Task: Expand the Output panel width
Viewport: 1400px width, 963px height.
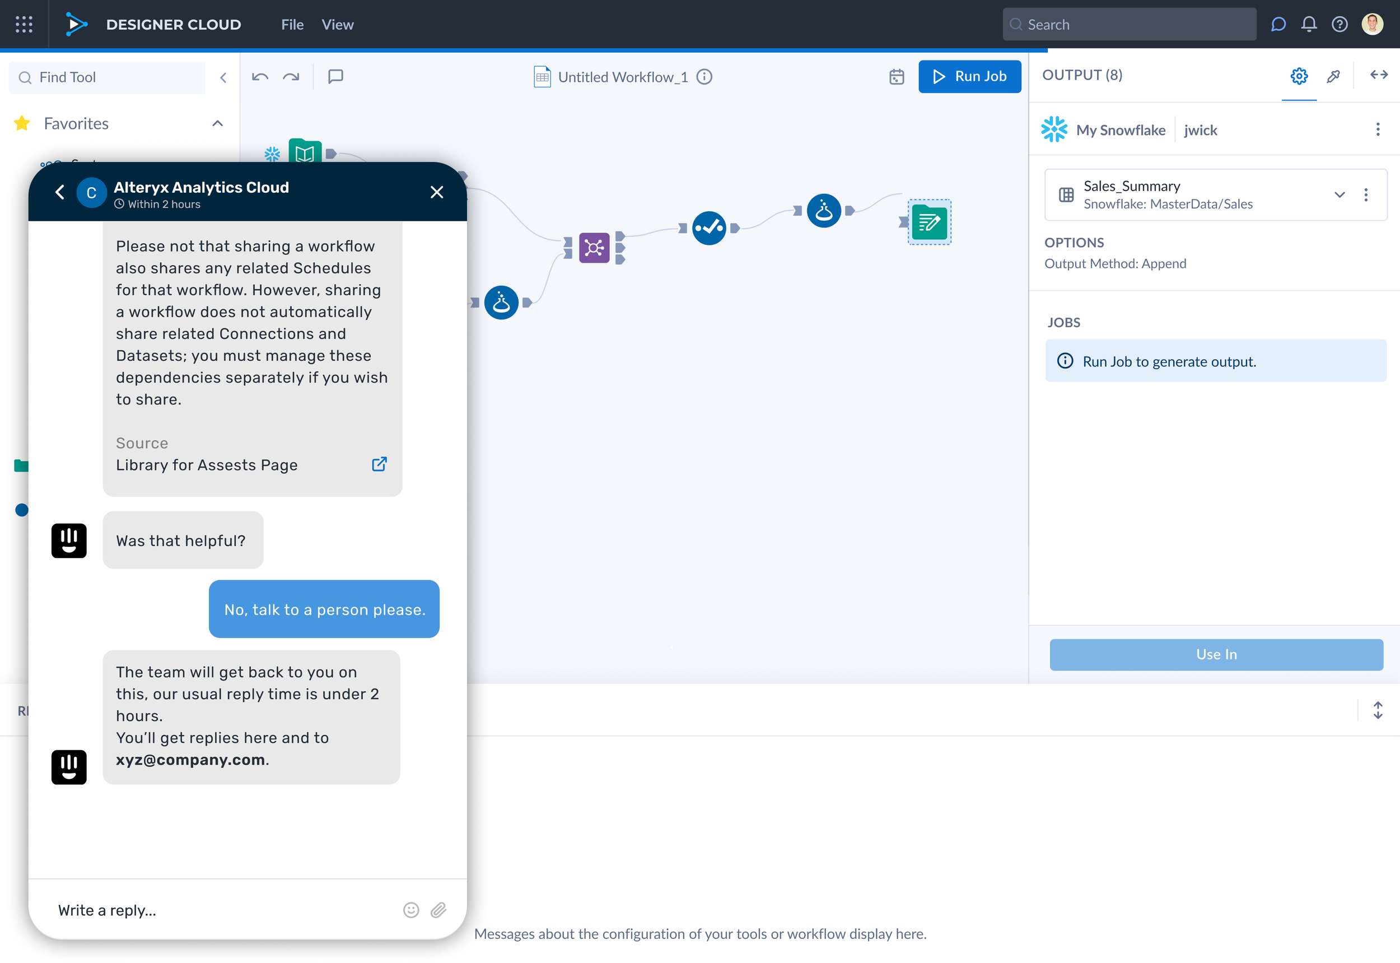Action: 1379,75
